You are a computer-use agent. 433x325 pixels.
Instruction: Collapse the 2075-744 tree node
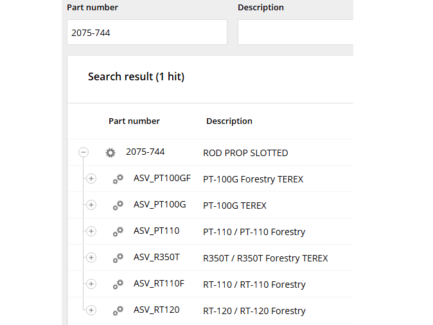coord(84,153)
